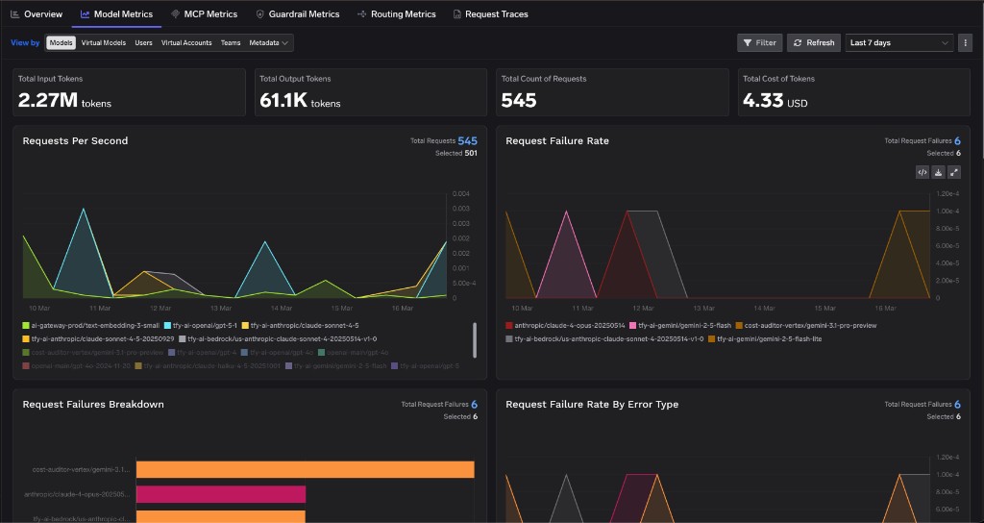
Task: Enable tfy-ai-openai/gpt-4 legend entry
Action: (202, 352)
